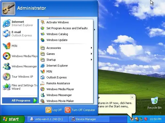Click the Games folder icon
The width and height of the screenshot is (165, 123).
[43, 54]
